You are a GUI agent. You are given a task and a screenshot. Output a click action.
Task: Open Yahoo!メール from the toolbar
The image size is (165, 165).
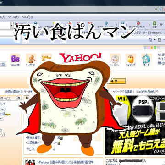point(156,33)
